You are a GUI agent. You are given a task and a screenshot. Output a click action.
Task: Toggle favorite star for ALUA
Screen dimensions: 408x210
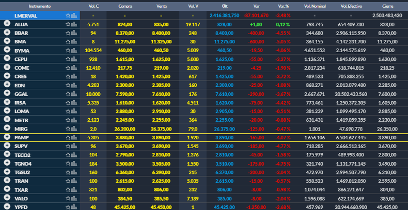68,24
